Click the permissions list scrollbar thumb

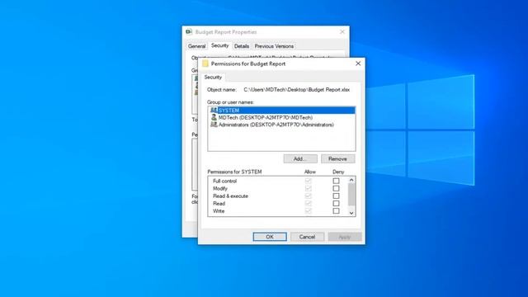tap(351, 195)
